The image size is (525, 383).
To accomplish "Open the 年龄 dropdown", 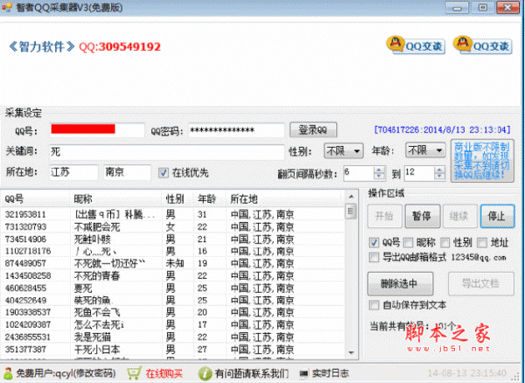I will [x=425, y=151].
